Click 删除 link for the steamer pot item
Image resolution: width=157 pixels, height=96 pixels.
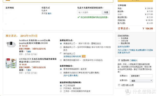coord(29,52)
